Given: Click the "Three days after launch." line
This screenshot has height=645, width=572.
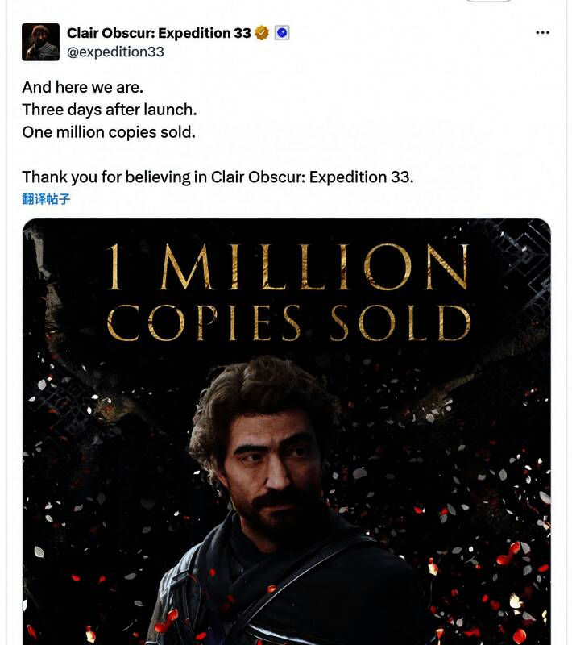Looking at the screenshot, I should point(109,109).
